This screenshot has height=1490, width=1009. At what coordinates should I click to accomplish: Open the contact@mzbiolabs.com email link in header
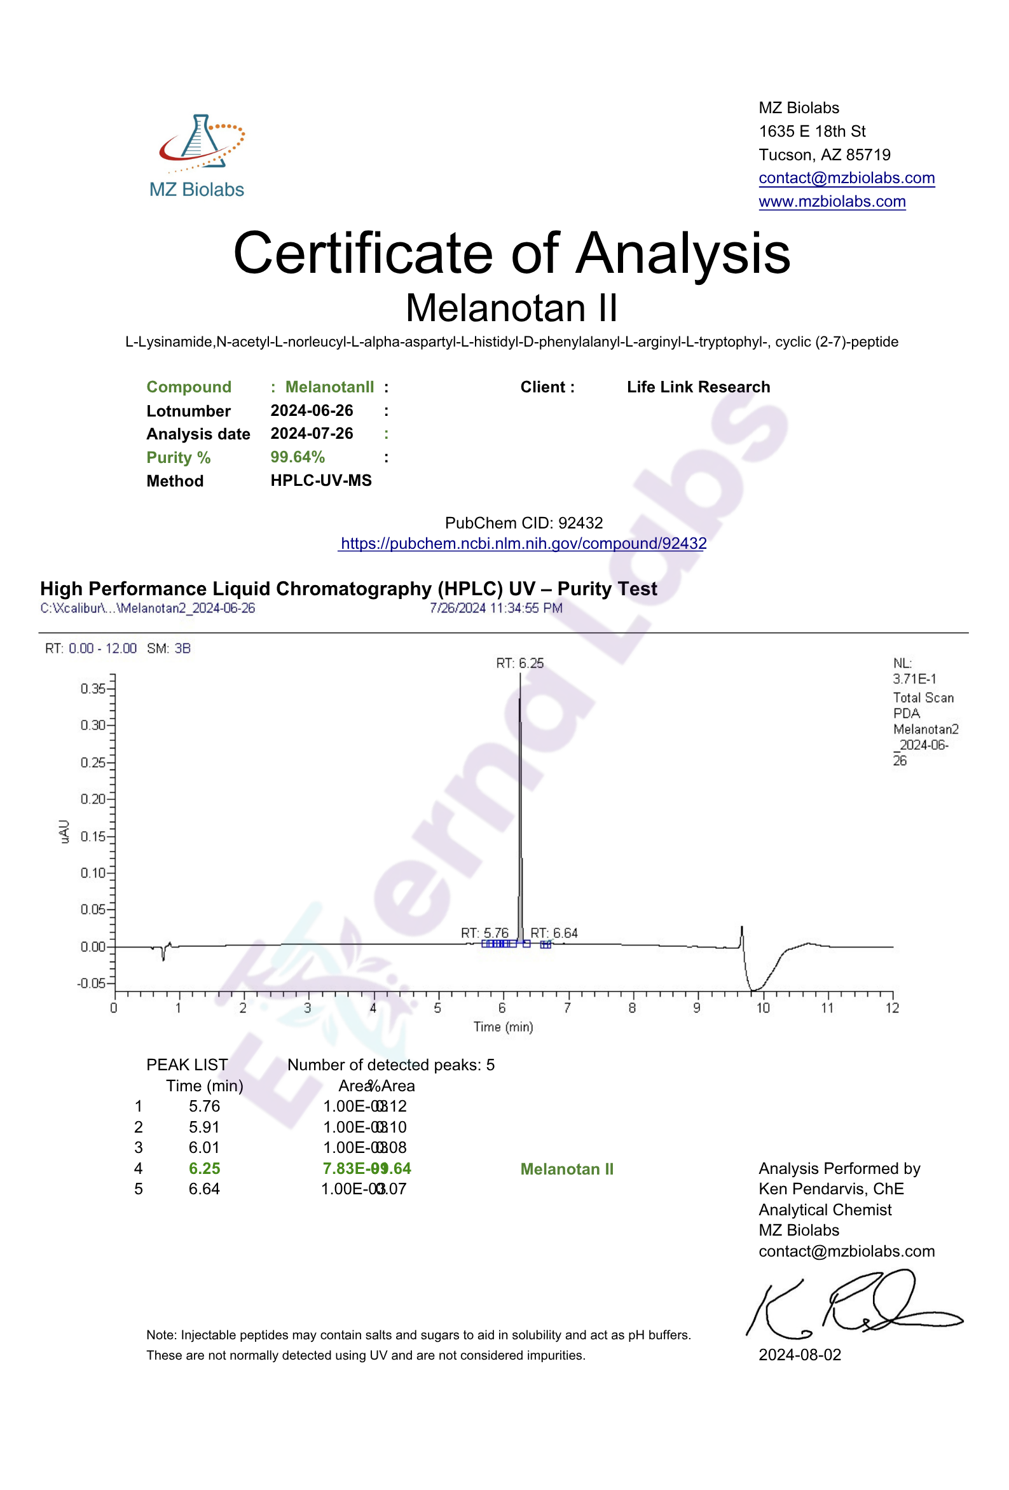tap(846, 177)
